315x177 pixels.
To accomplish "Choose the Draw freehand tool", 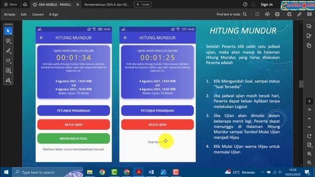I will [8, 60].
